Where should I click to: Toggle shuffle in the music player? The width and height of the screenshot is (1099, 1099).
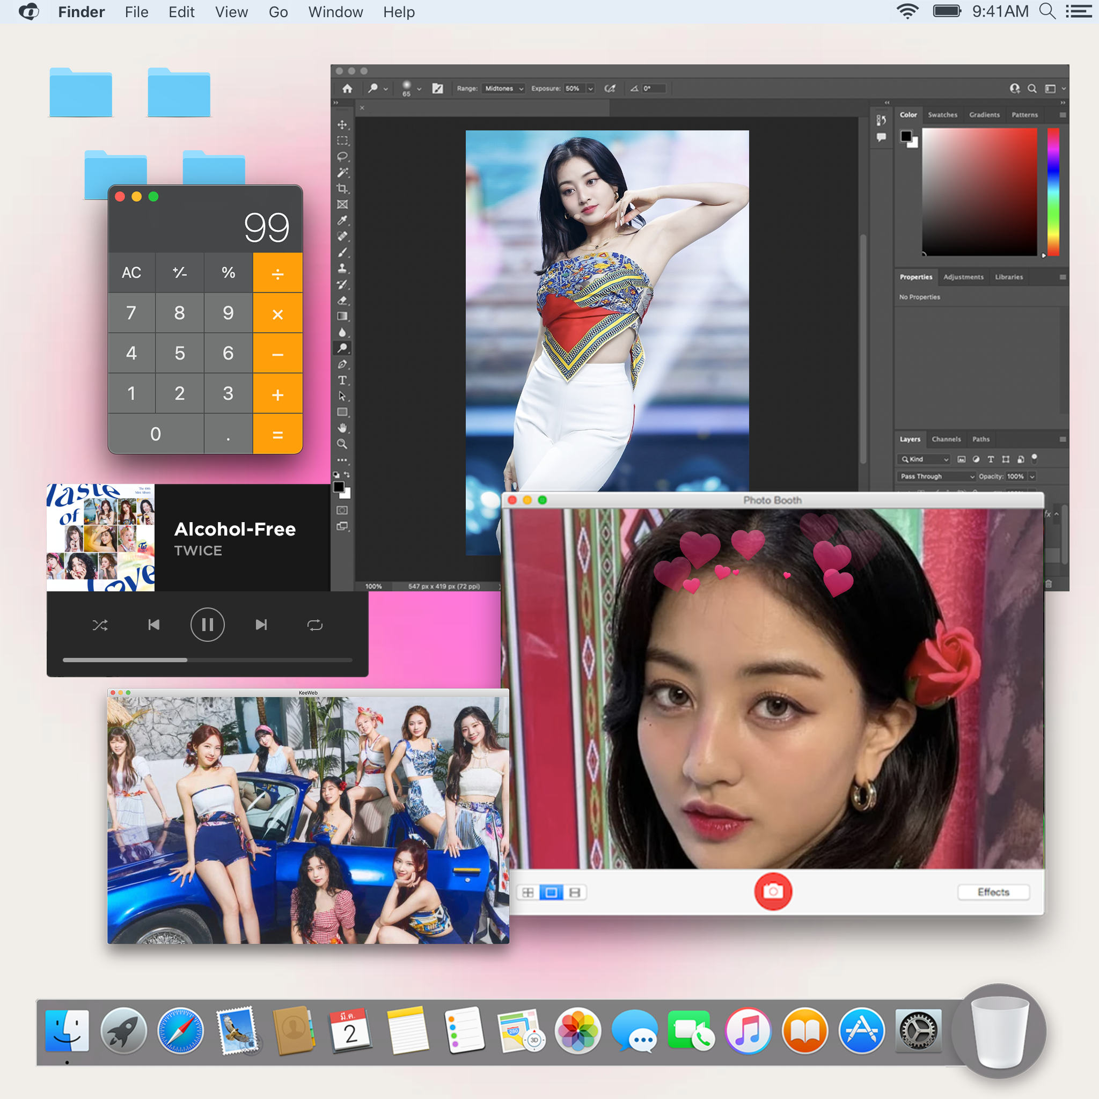100,625
